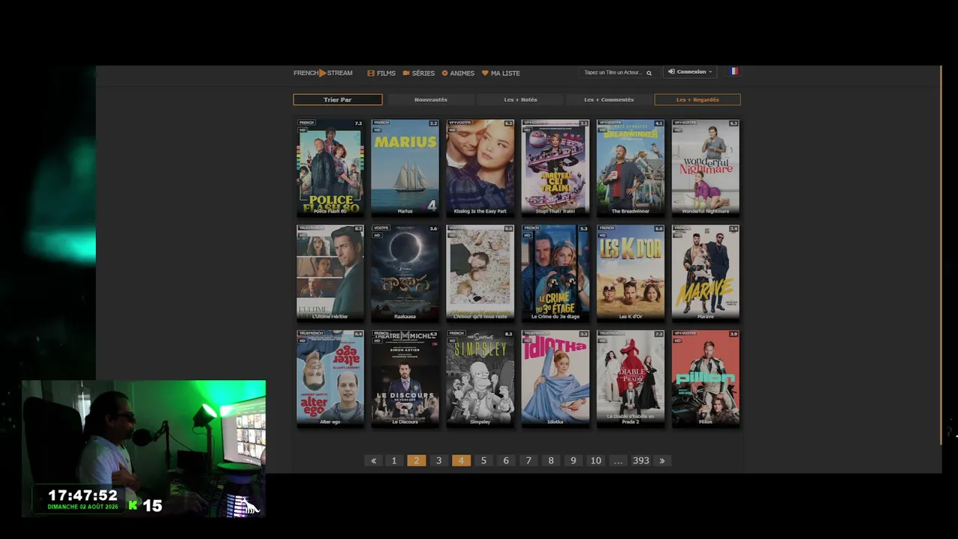
Task: Go to page 8
Action: 551,460
